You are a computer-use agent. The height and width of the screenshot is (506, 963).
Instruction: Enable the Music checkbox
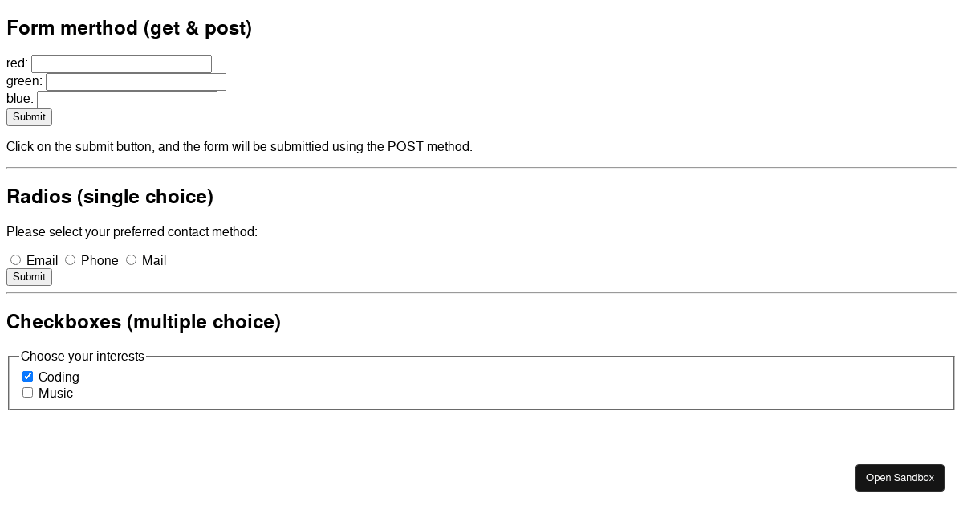(27, 392)
